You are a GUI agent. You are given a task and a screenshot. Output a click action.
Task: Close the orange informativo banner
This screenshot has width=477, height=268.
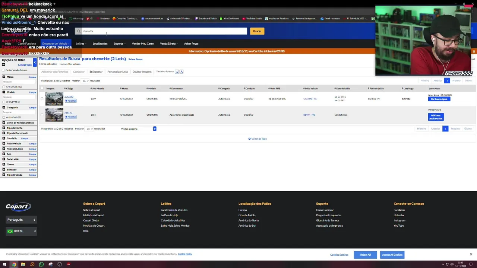pos(474,51)
